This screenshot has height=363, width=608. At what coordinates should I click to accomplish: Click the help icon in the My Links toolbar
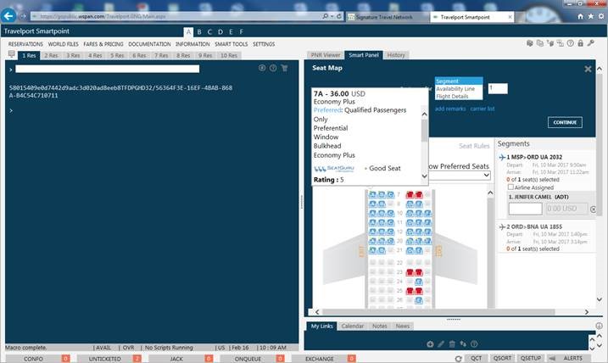click(x=474, y=344)
